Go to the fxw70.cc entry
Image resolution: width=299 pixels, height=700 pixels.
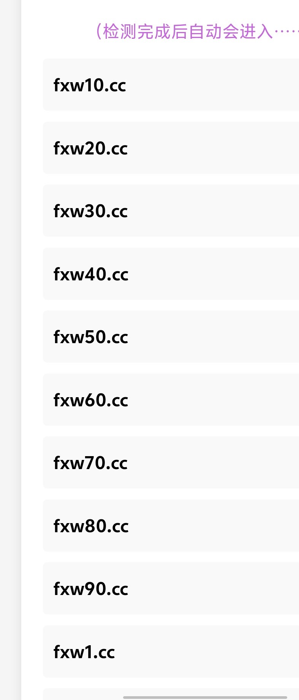click(171, 462)
